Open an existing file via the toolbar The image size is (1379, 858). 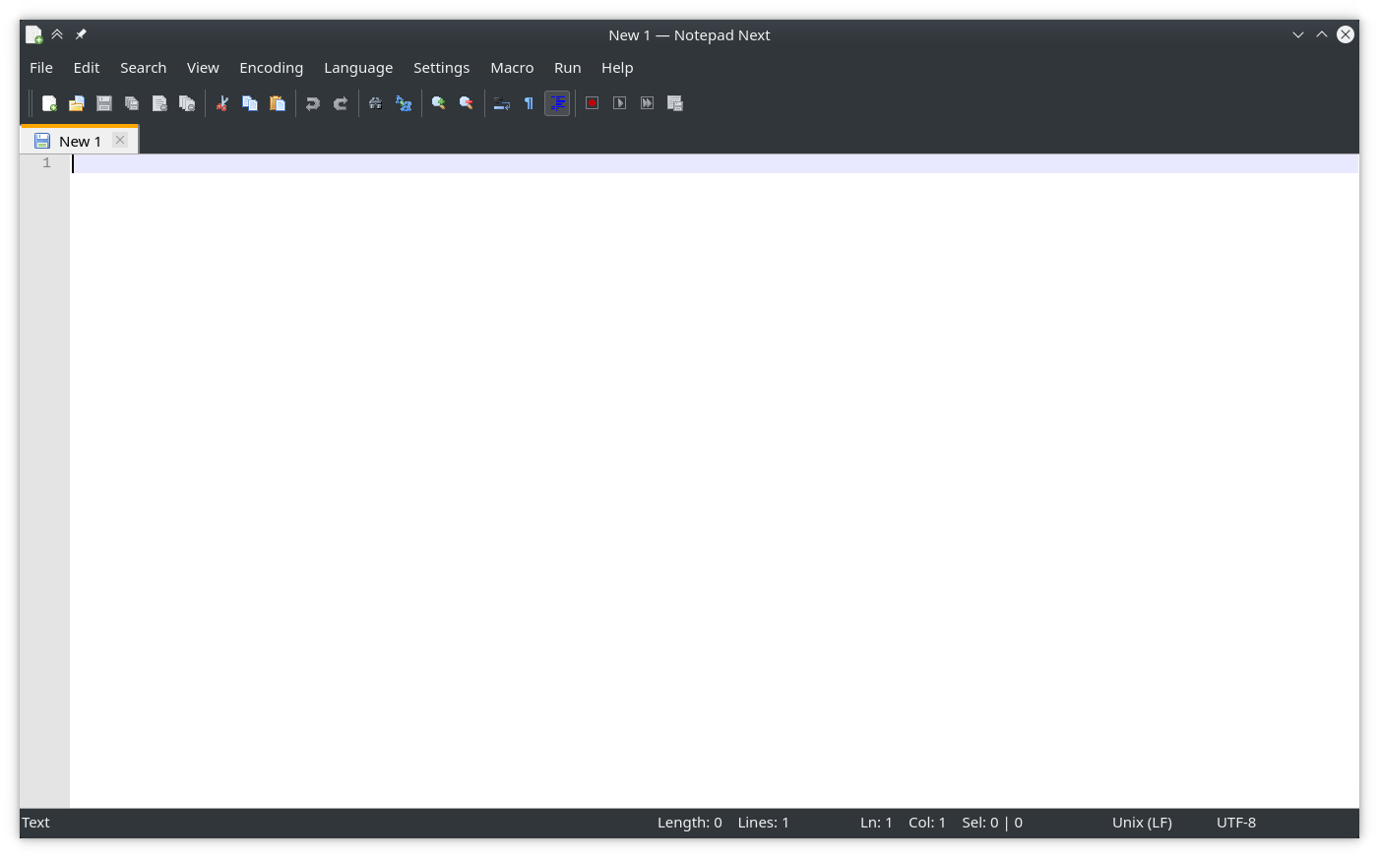click(76, 102)
